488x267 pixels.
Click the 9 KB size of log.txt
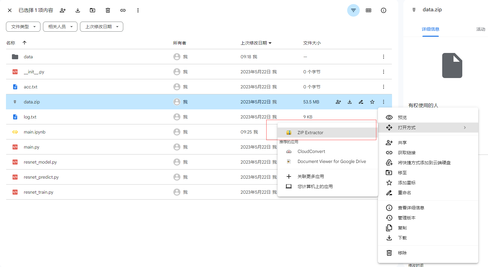pos(308,117)
